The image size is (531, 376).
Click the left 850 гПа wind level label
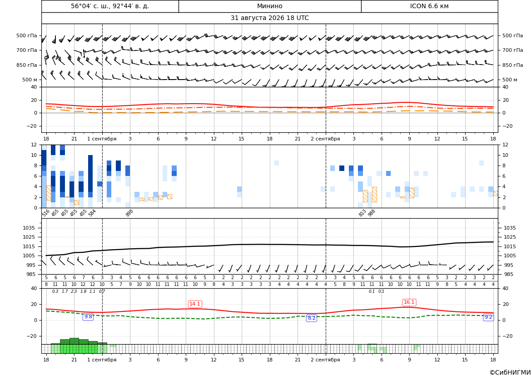[27, 65]
